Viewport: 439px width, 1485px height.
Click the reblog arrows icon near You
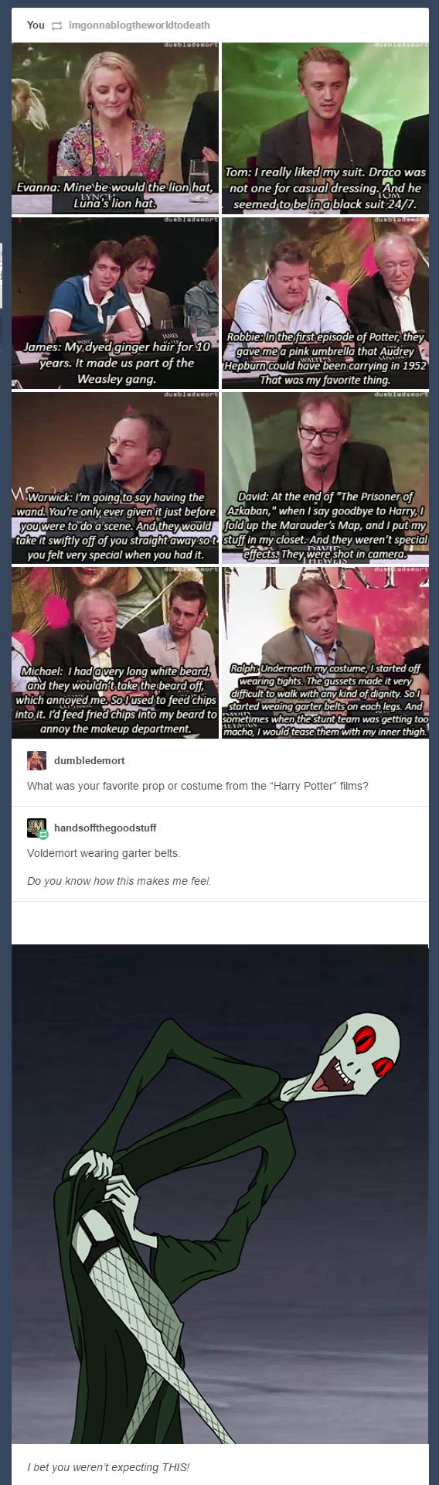[56, 26]
